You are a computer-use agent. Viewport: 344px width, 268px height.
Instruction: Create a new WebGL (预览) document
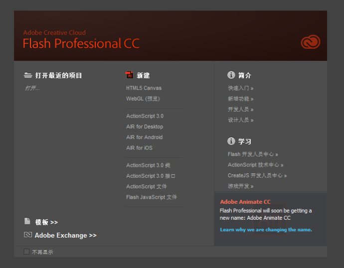[143, 99]
